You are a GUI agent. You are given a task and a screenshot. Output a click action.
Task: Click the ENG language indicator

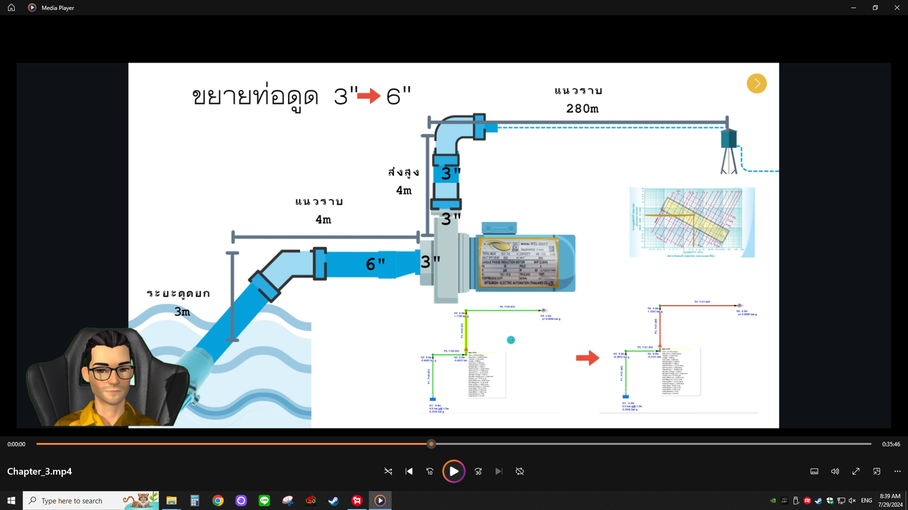866,501
